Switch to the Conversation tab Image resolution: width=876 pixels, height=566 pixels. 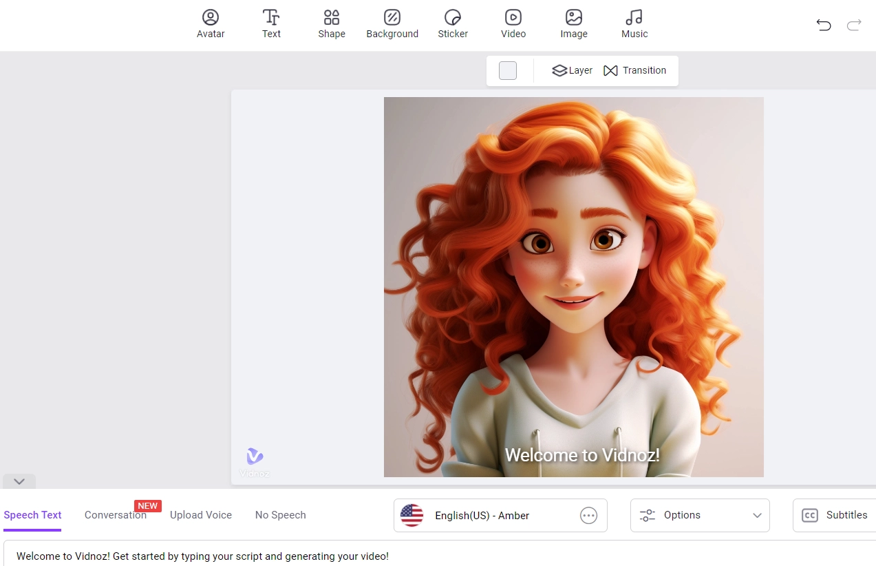(x=116, y=515)
